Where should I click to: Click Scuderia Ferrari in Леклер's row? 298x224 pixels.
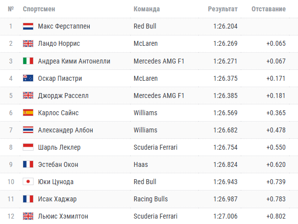[155, 147]
